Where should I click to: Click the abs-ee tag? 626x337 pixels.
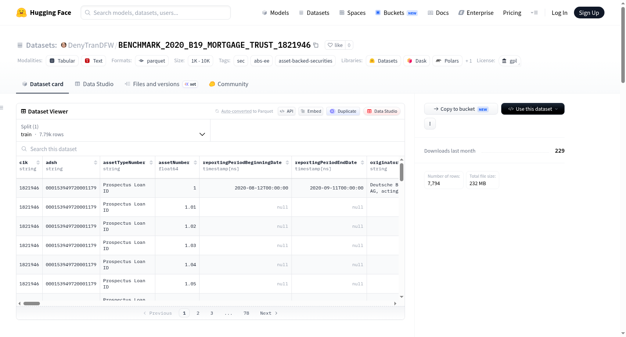[x=262, y=61]
